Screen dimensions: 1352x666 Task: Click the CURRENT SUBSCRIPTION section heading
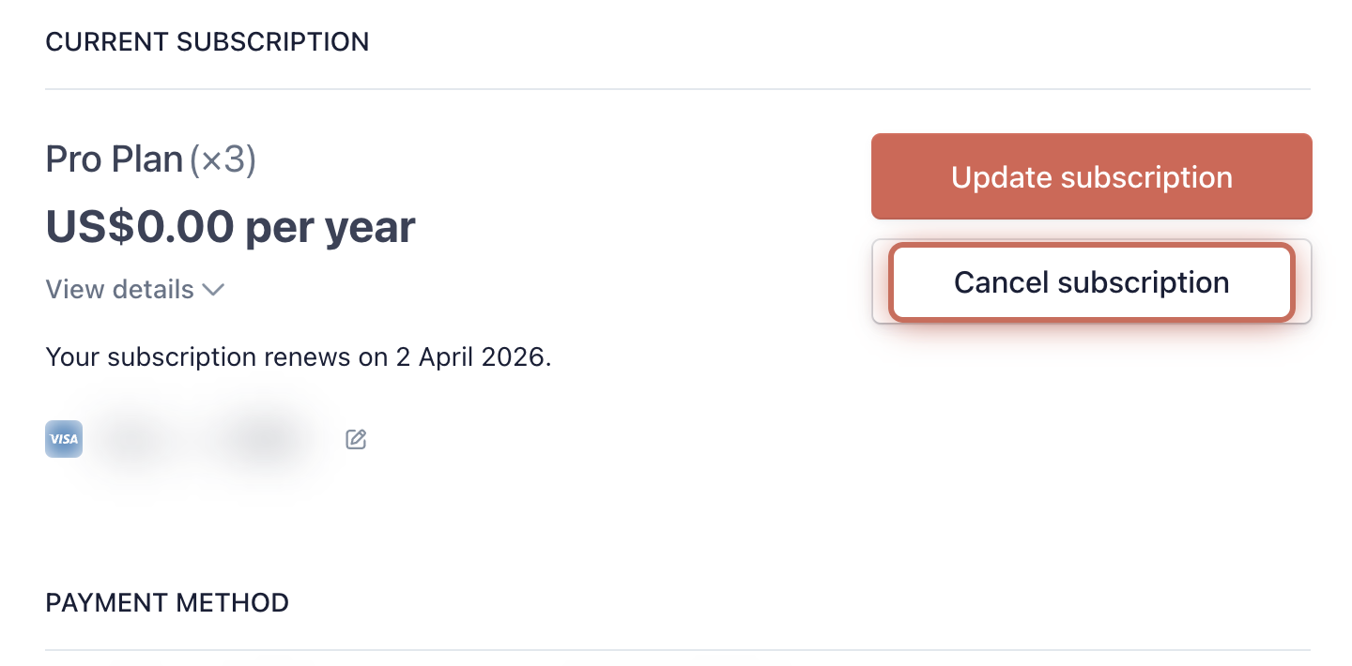point(207,42)
